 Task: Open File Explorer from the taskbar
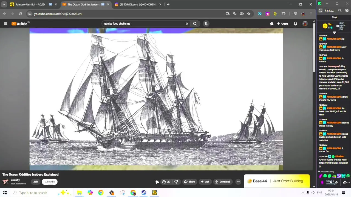79,193
